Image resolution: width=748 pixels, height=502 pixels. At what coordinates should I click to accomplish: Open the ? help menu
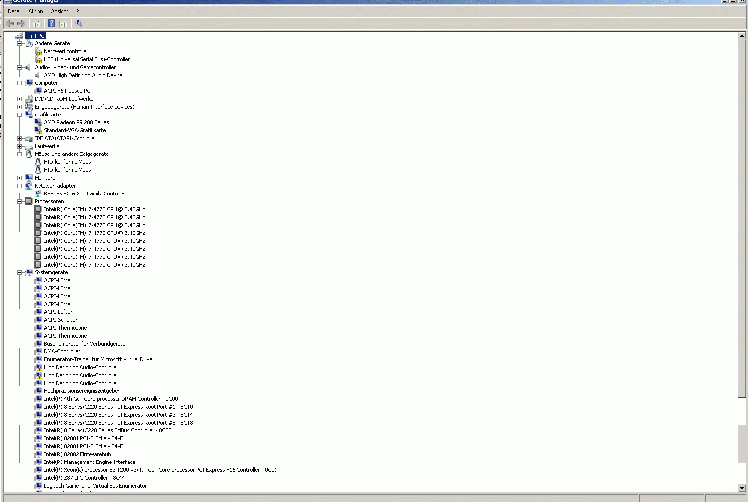pos(77,11)
